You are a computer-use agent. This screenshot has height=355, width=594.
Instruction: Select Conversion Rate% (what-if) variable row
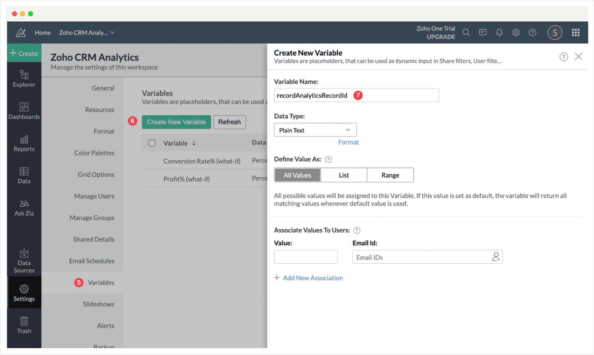pyautogui.click(x=204, y=161)
